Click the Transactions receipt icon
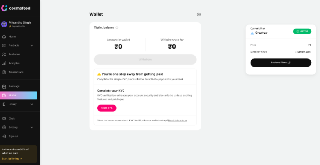The height and width of the screenshot is (165, 320). click(4, 73)
